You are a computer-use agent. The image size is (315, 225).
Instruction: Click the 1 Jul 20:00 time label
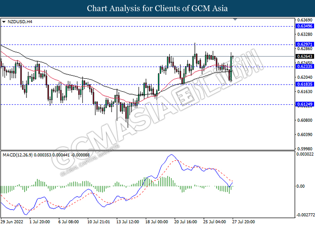click(40, 222)
